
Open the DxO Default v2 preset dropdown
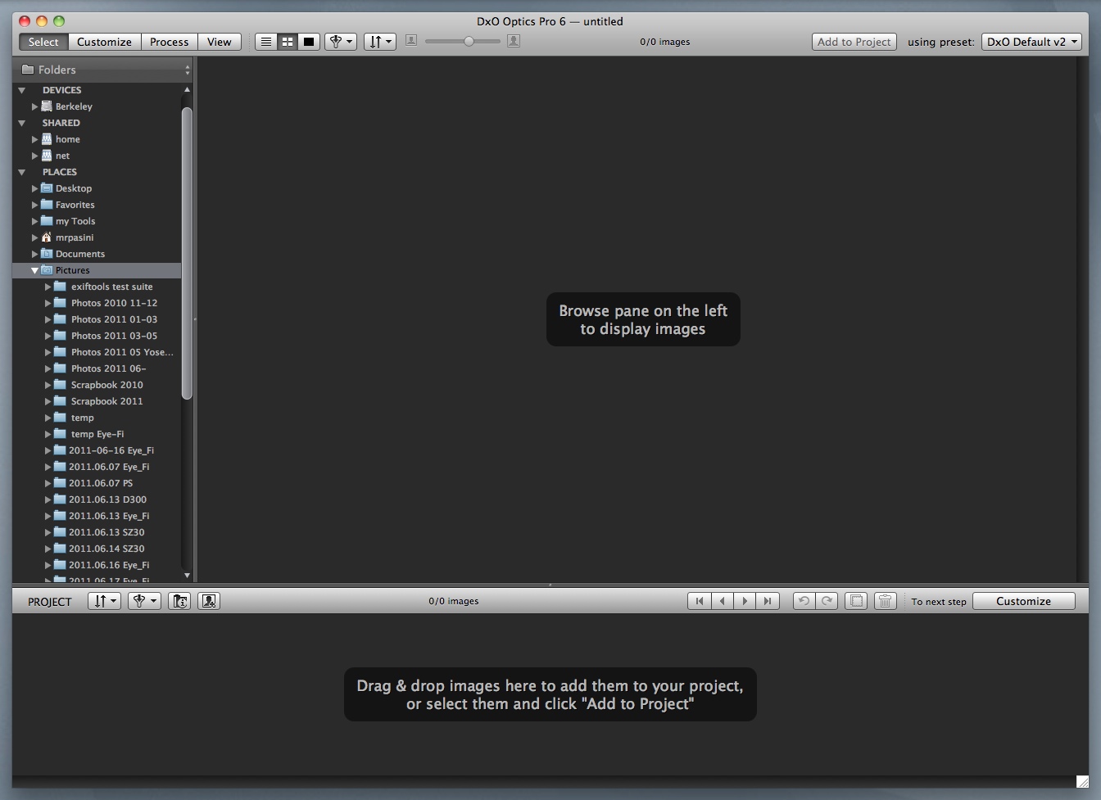click(x=1031, y=42)
